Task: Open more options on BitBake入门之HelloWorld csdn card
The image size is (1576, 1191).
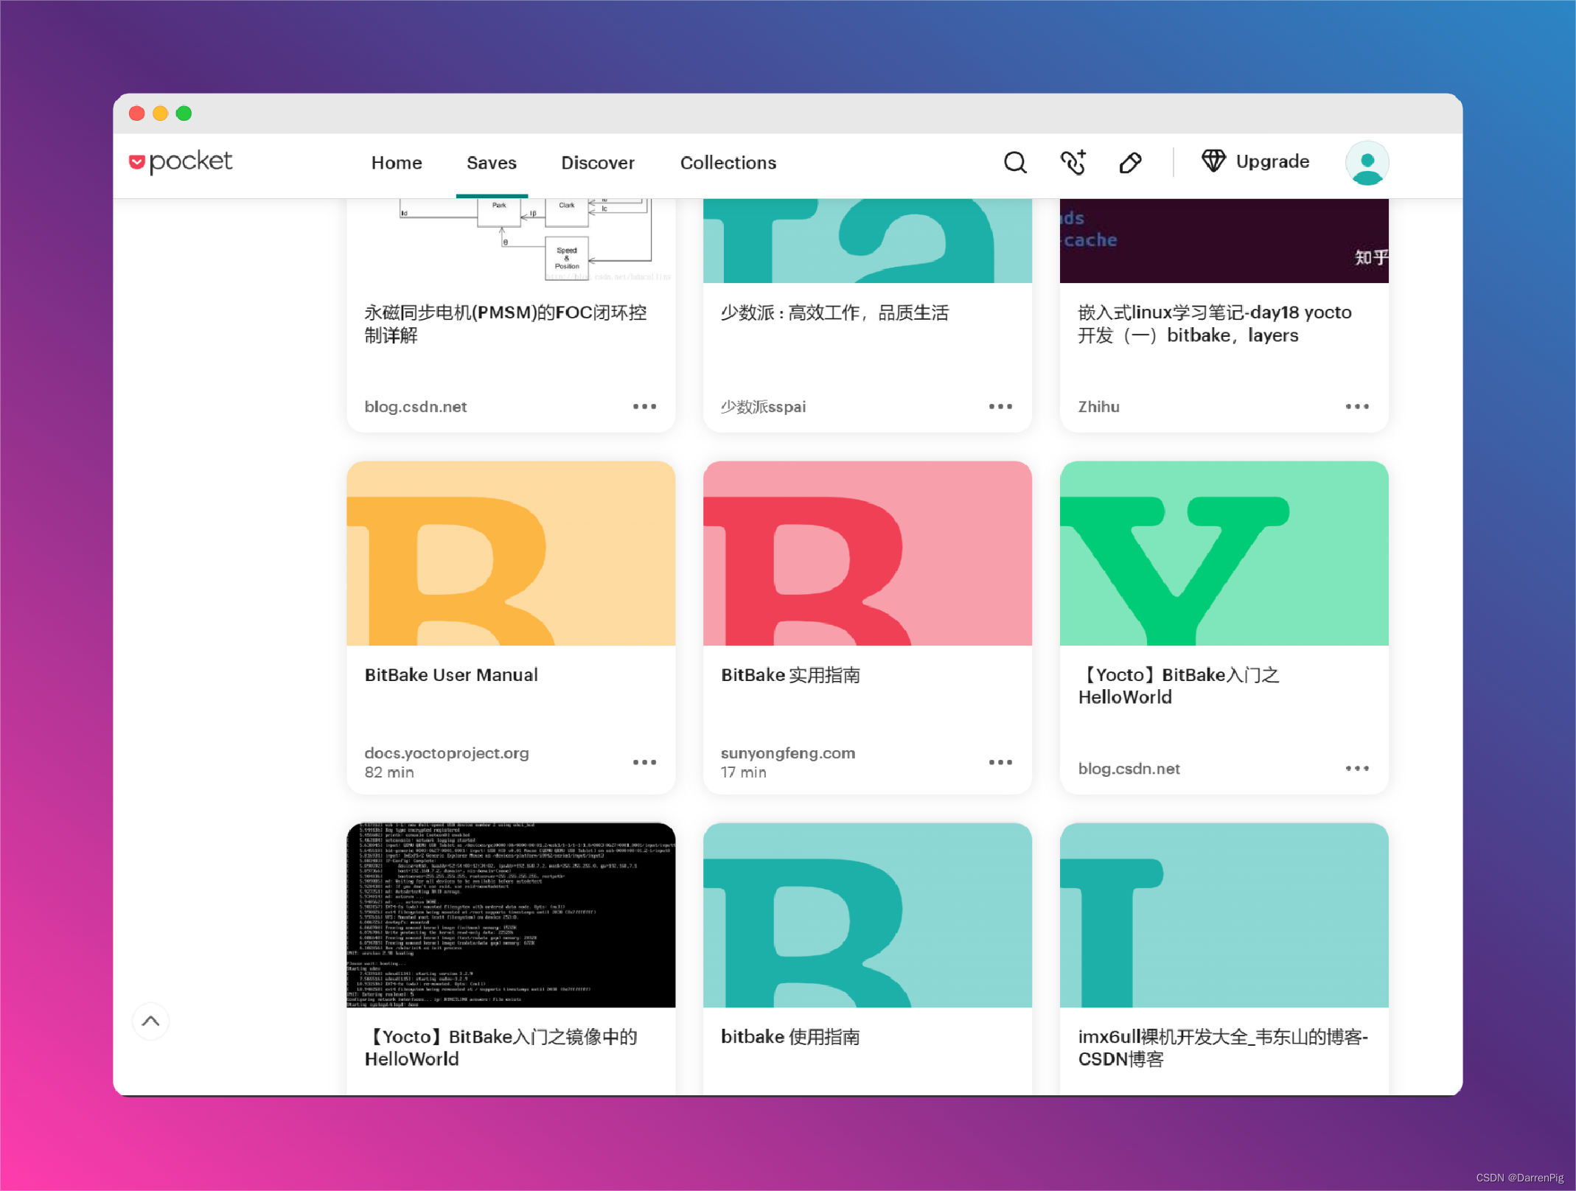Action: click(x=1356, y=768)
